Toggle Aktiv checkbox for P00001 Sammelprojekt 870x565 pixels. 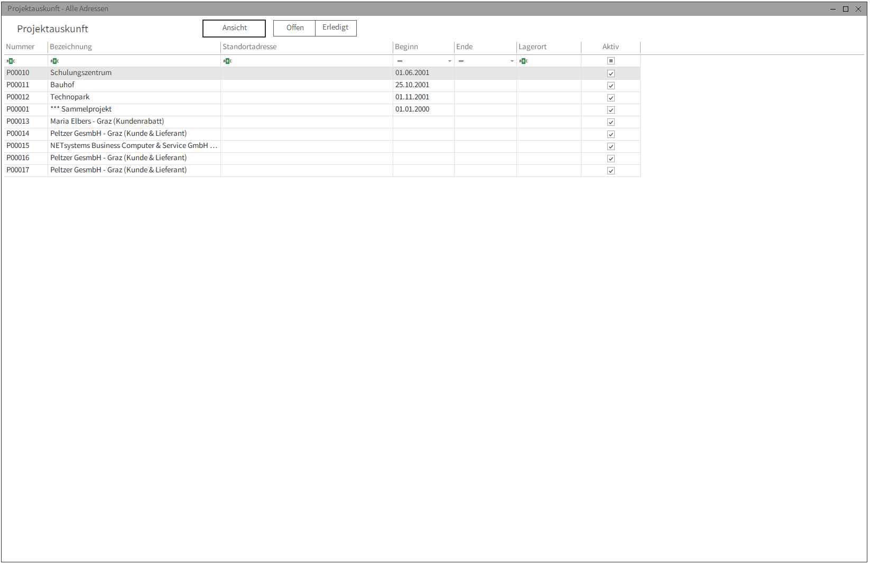click(611, 110)
